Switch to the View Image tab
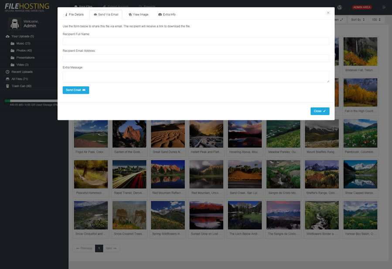 click(x=138, y=14)
